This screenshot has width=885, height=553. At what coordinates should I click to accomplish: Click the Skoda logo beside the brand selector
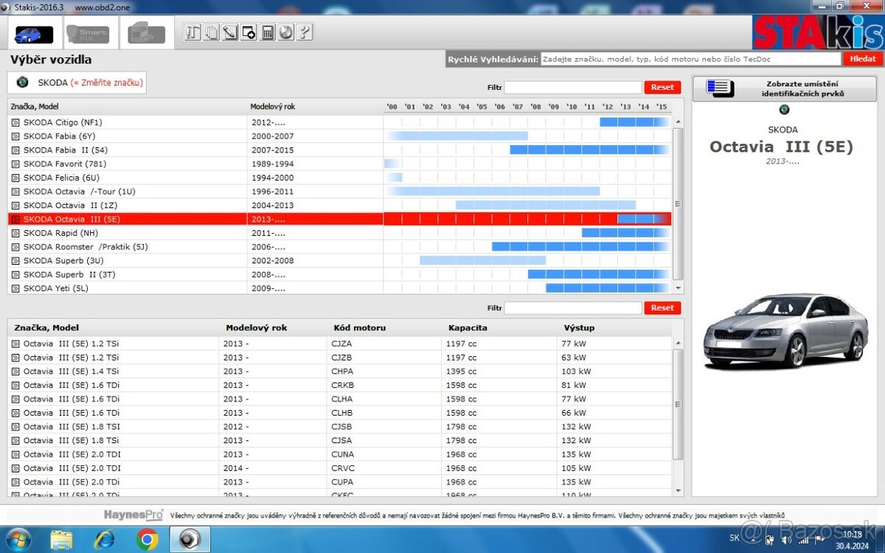point(22,82)
